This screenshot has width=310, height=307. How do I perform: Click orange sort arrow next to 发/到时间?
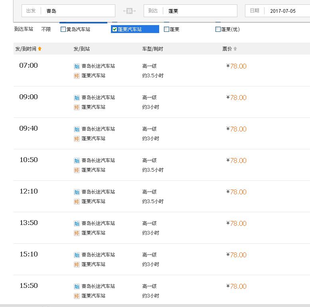point(39,49)
